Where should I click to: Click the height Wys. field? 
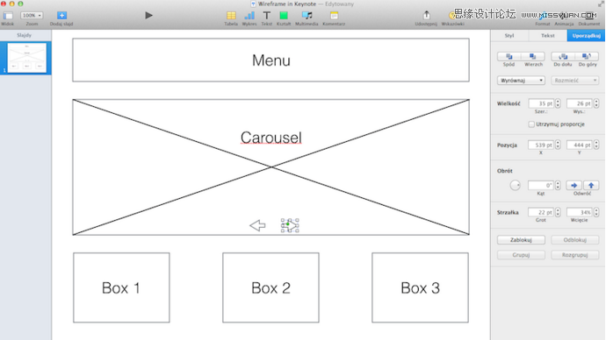pos(580,103)
